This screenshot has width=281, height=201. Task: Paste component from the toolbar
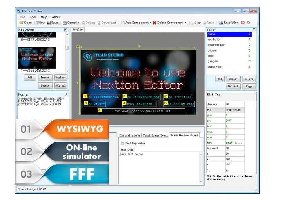pos(209,23)
